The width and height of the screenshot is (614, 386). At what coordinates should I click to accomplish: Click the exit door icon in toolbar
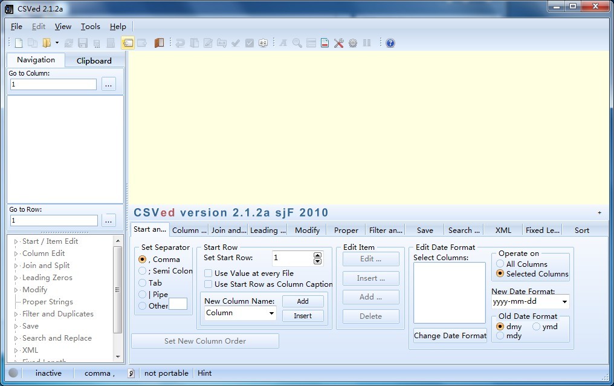pyautogui.click(x=159, y=43)
